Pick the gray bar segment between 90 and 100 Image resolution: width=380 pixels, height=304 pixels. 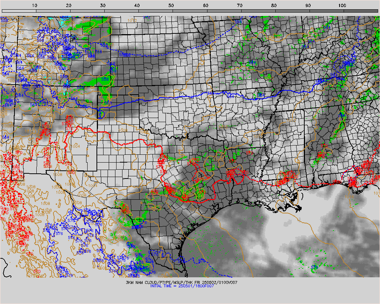coord(327,11)
